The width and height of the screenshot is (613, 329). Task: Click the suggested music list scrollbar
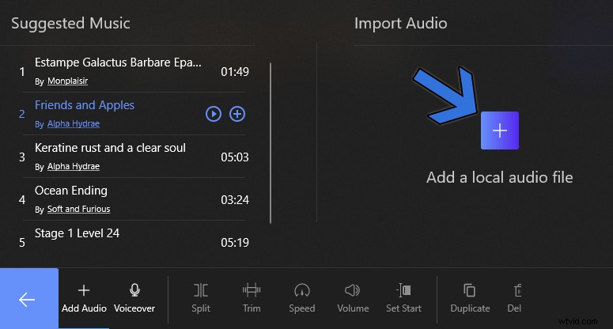(271, 142)
